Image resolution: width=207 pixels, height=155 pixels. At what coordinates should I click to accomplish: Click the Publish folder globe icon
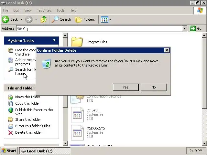tap(11, 110)
